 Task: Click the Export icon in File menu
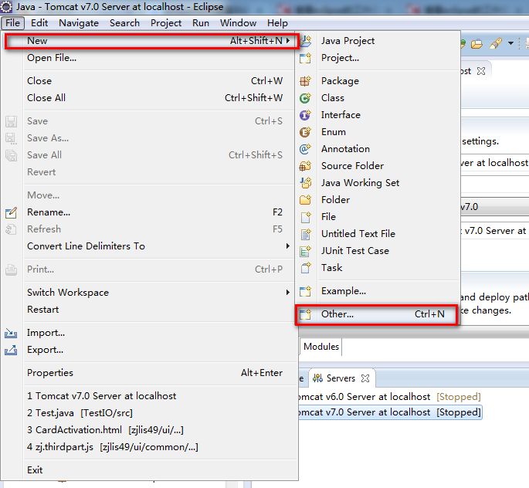11,350
